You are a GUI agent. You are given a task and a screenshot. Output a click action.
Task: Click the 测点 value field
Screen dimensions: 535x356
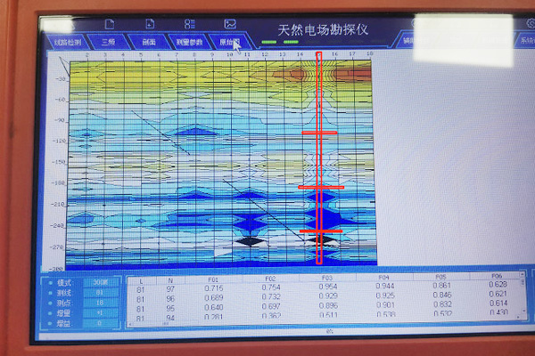(x=99, y=302)
